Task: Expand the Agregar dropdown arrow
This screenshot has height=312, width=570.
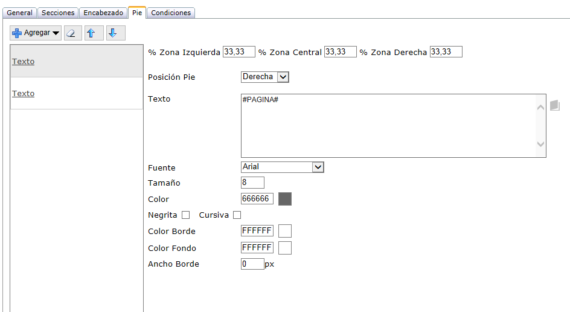Action: click(x=56, y=33)
